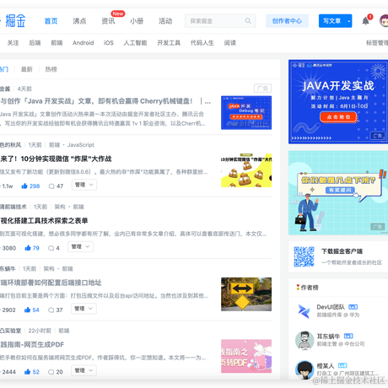Select the 阅读 category tab
388x388 pixels.
coord(230,43)
